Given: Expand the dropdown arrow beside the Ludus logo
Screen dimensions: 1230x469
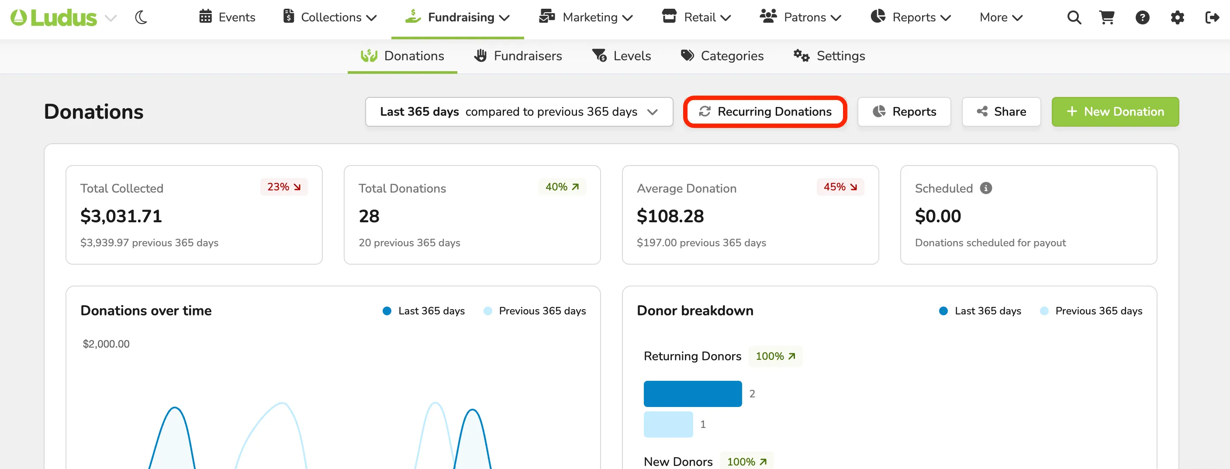Looking at the screenshot, I should pos(111,18).
